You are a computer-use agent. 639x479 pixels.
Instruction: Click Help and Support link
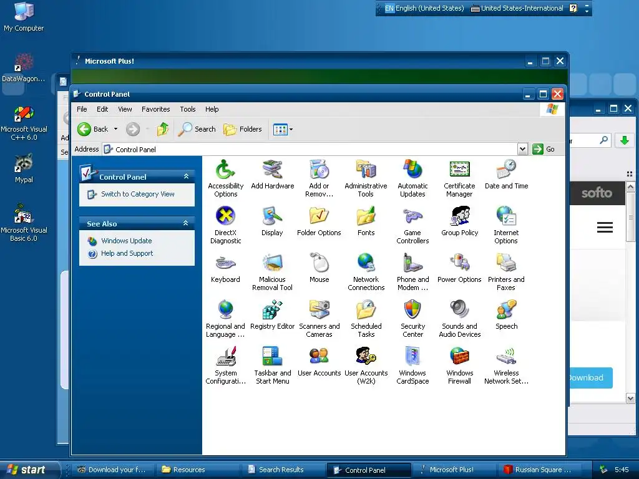127,253
